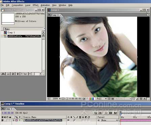Select the e98864e63c2a footage item in Project list

tap(24, 36)
